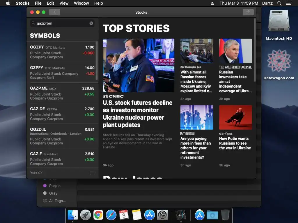Image resolution: width=298 pixels, height=223 pixels.
Task: Click the Stocks app icon in Dock
Action: [x=180, y=215]
